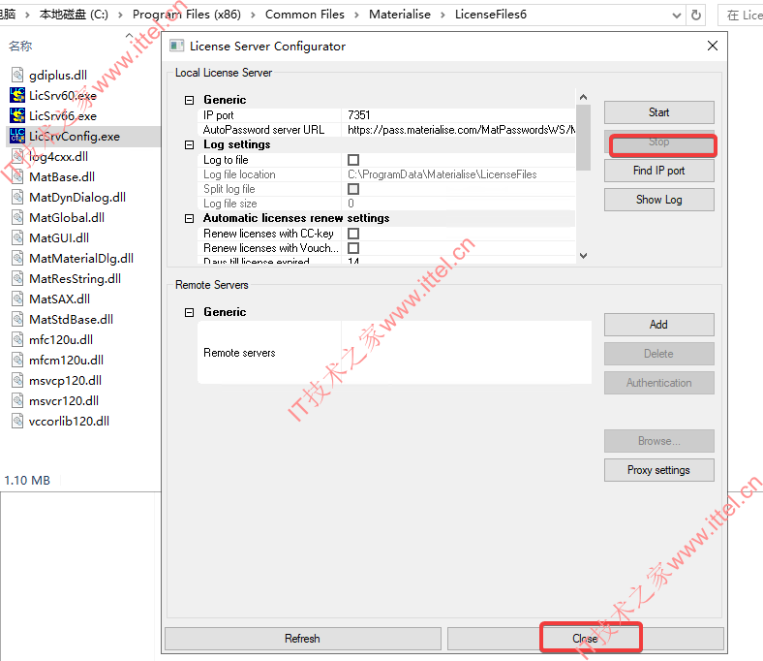Screen dimensions: 763x661
Task: Expand the chevron after 本地磁盘 (C:) breadcrumb
Action: 120,16
